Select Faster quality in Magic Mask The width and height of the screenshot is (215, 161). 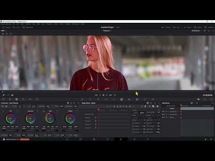[136, 113]
